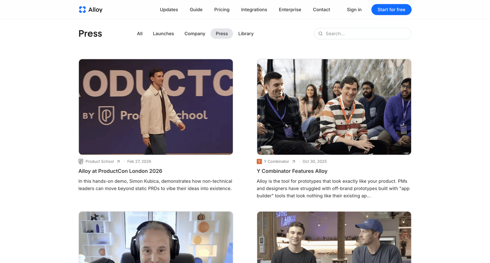The height and width of the screenshot is (263, 490).
Task: Click the Alloy wordmark text
Action: [x=95, y=10]
